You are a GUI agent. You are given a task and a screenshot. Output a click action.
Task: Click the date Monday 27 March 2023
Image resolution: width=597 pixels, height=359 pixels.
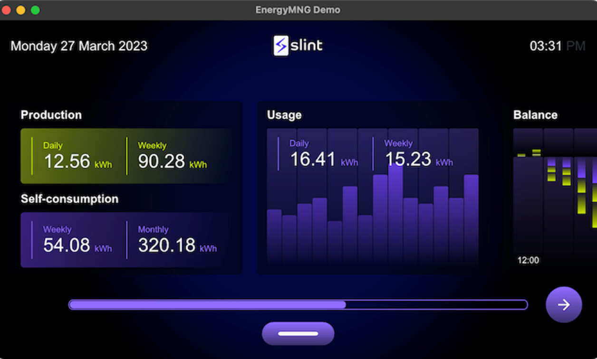coord(78,46)
